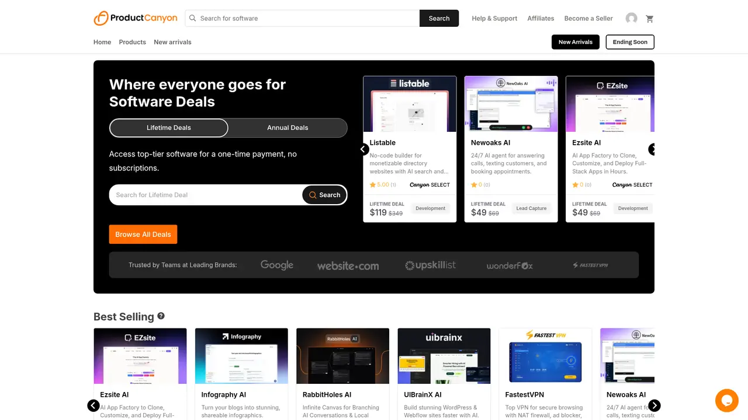The image size is (748, 420).
Task: Click the chat support bubble
Action: tap(727, 401)
